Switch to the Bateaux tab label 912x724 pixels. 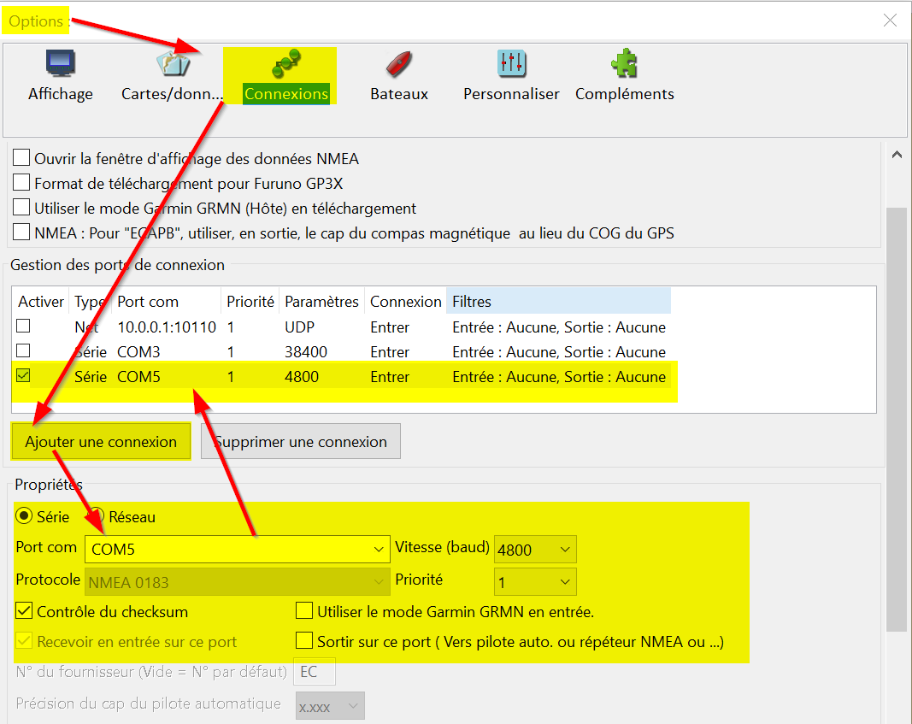(x=399, y=94)
